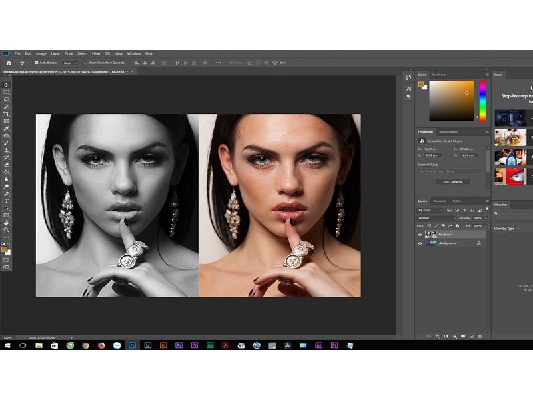The image size is (533, 400).
Task: Select the Crop tool
Action: click(5, 113)
